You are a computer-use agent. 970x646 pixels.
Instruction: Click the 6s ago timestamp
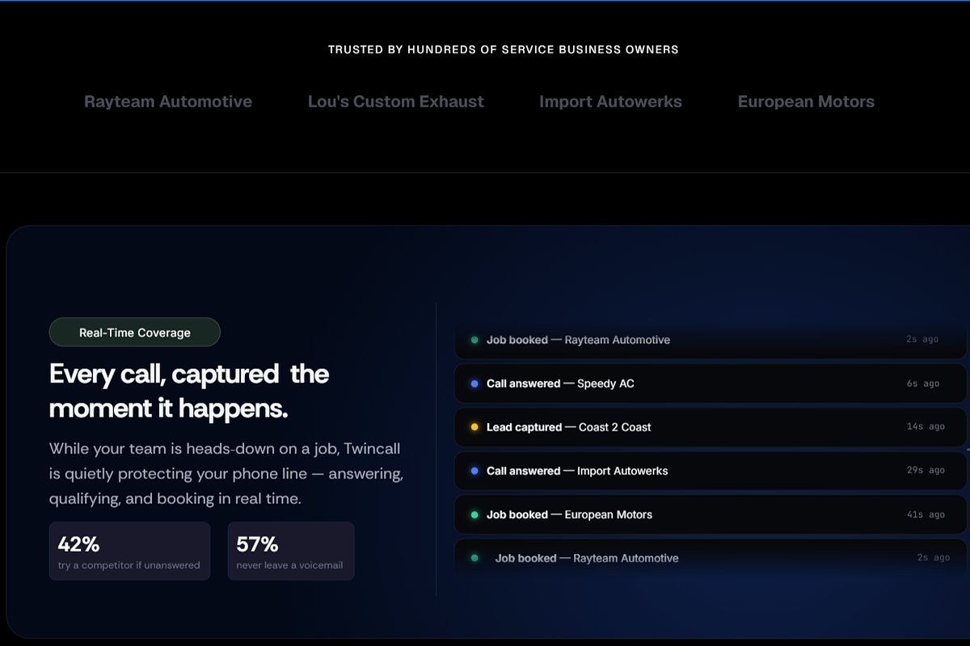(923, 384)
